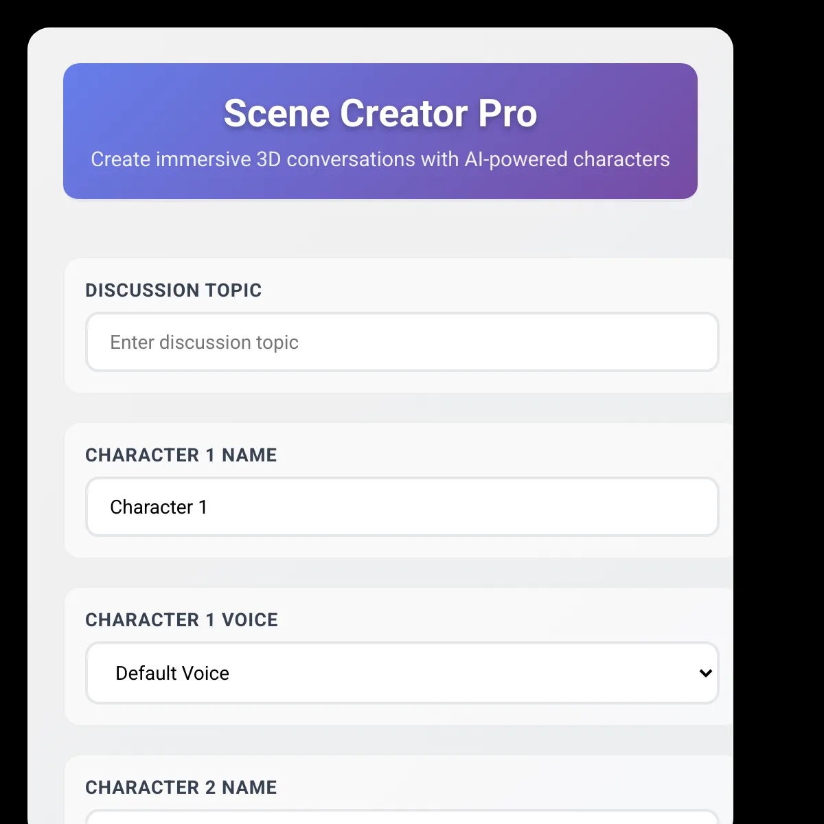Click the "DISCUSSION TOPIC" label
Image resolution: width=824 pixels, height=824 pixels.
tap(174, 290)
